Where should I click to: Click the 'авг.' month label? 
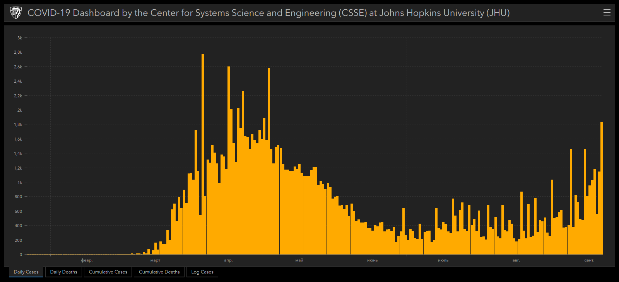[516, 260]
